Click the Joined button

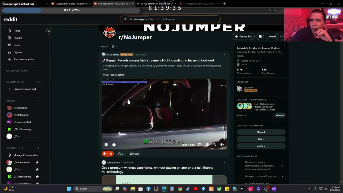[272, 36]
